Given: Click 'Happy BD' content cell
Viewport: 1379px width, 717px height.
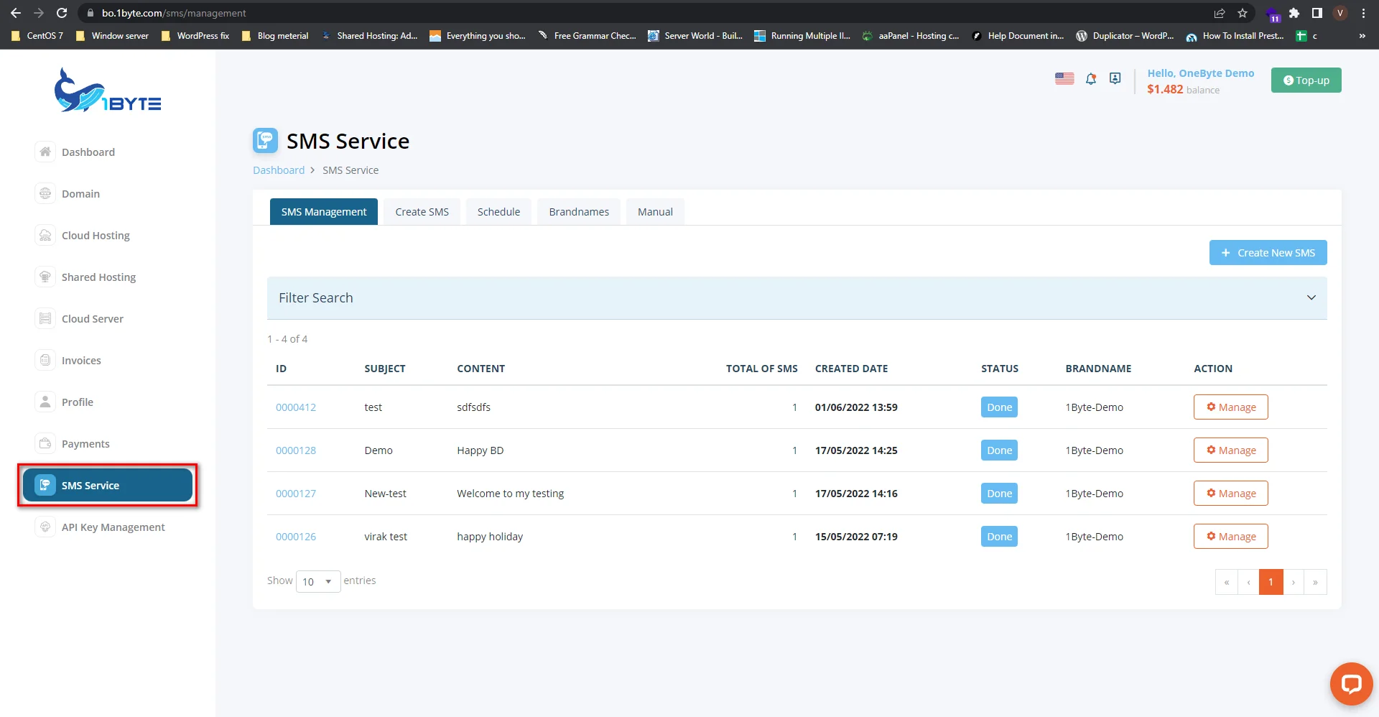Looking at the screenshot, I should [480, 450].
